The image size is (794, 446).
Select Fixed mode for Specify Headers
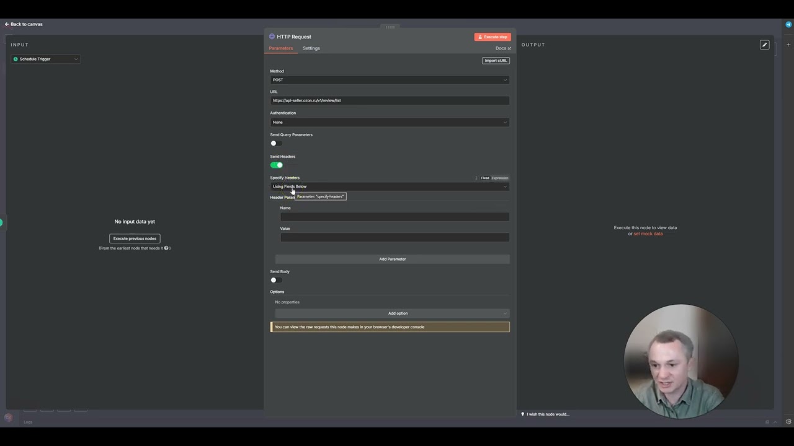pos(485,178)
